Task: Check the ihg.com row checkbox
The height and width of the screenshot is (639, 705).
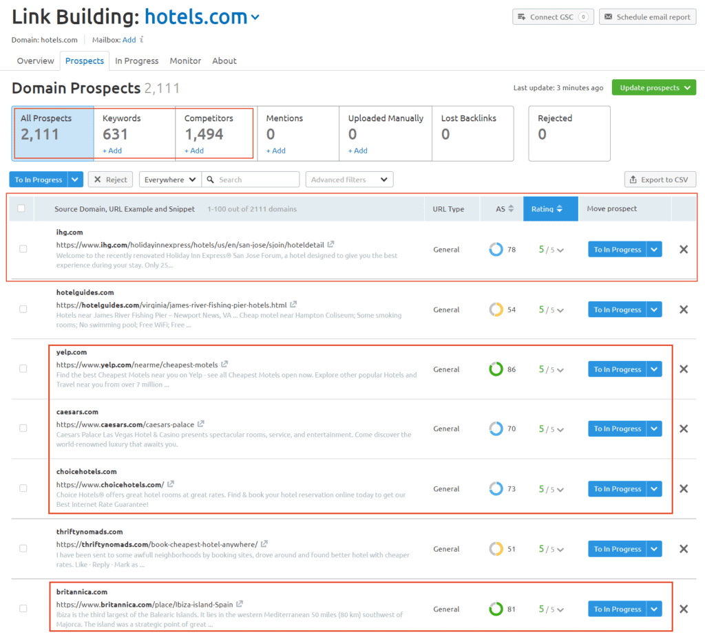Action: 23,249
